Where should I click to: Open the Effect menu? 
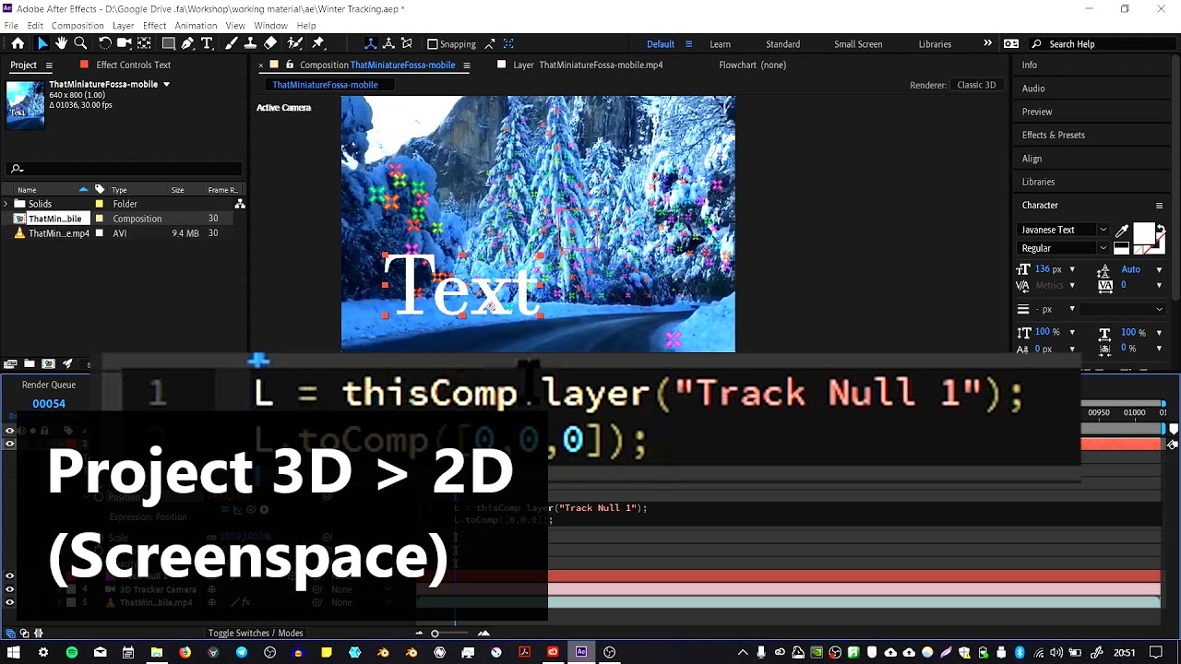coord(155,26)
